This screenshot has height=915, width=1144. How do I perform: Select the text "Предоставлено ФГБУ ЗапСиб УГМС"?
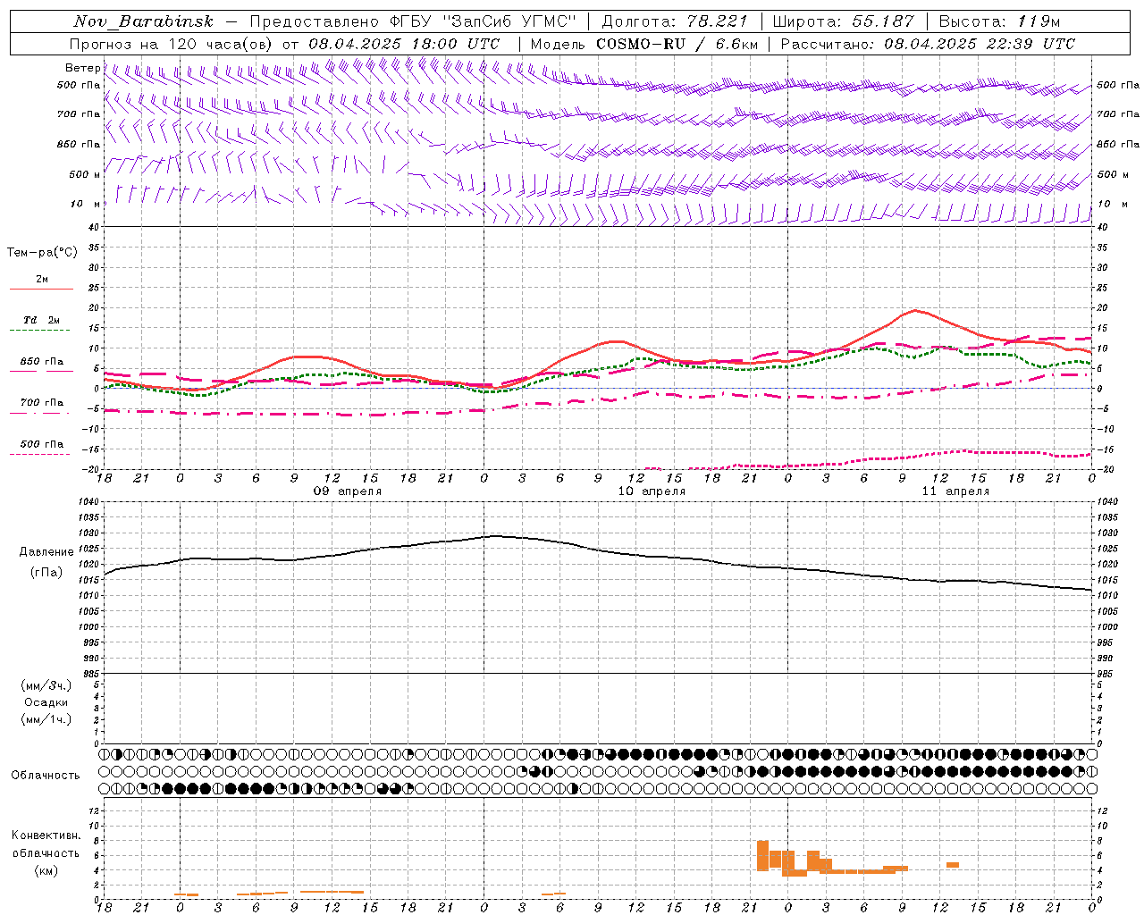pos(414,21)
